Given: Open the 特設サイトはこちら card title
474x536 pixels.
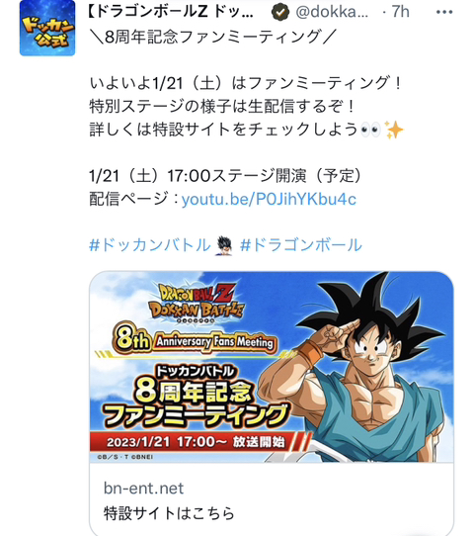Looking at the screenshot, I should click(169, 513).
